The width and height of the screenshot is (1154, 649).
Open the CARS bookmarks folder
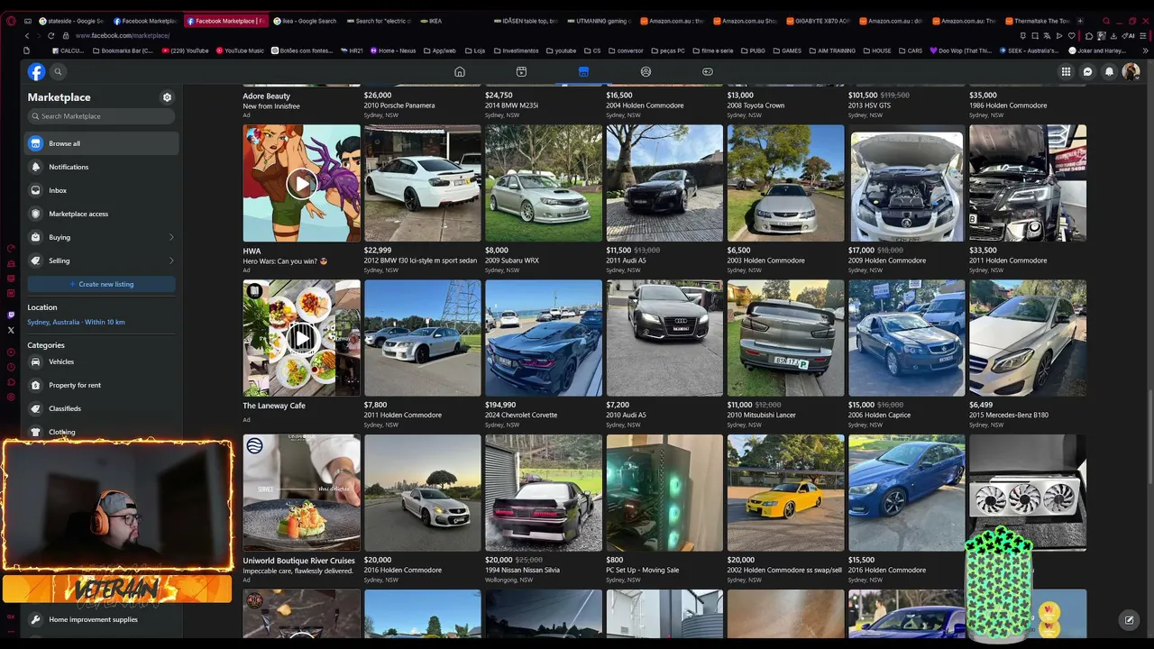[x=911, y=50]
